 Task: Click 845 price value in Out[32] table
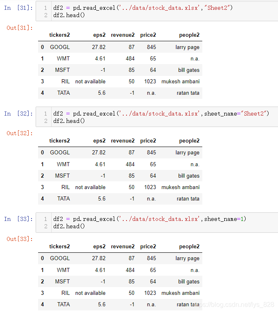pos(151,153)
